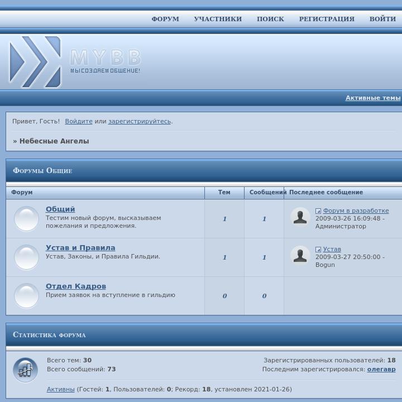Click avatar next to Форум в разработке post
This screenshot has width=402, height=402.
[300, 217]
